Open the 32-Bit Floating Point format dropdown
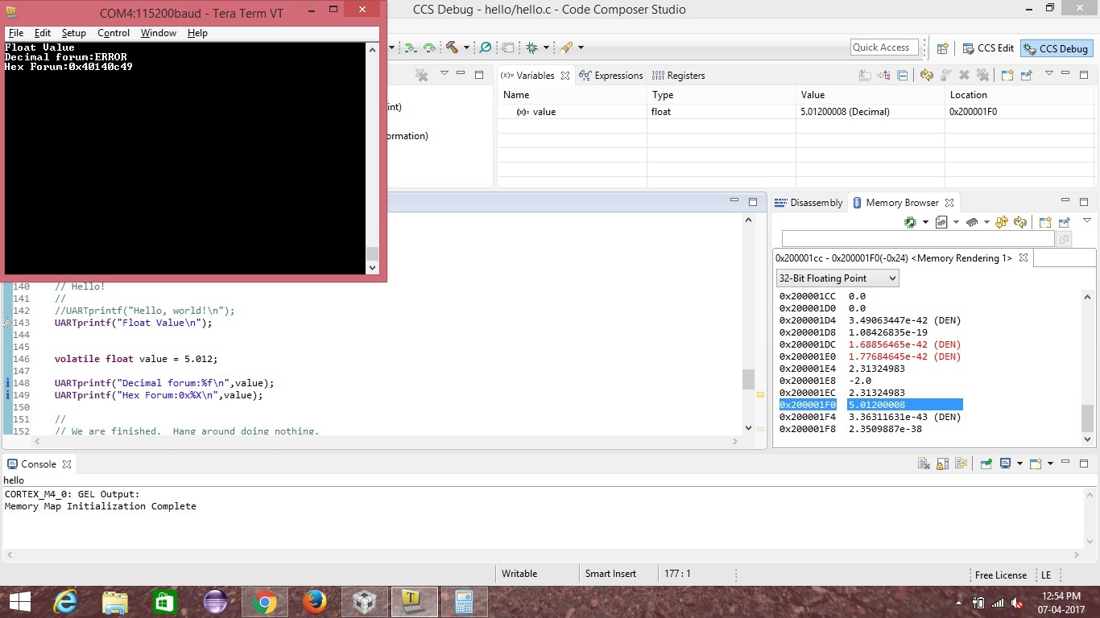The width and height of the screenshot is (1100, 618). coord(837,278)
